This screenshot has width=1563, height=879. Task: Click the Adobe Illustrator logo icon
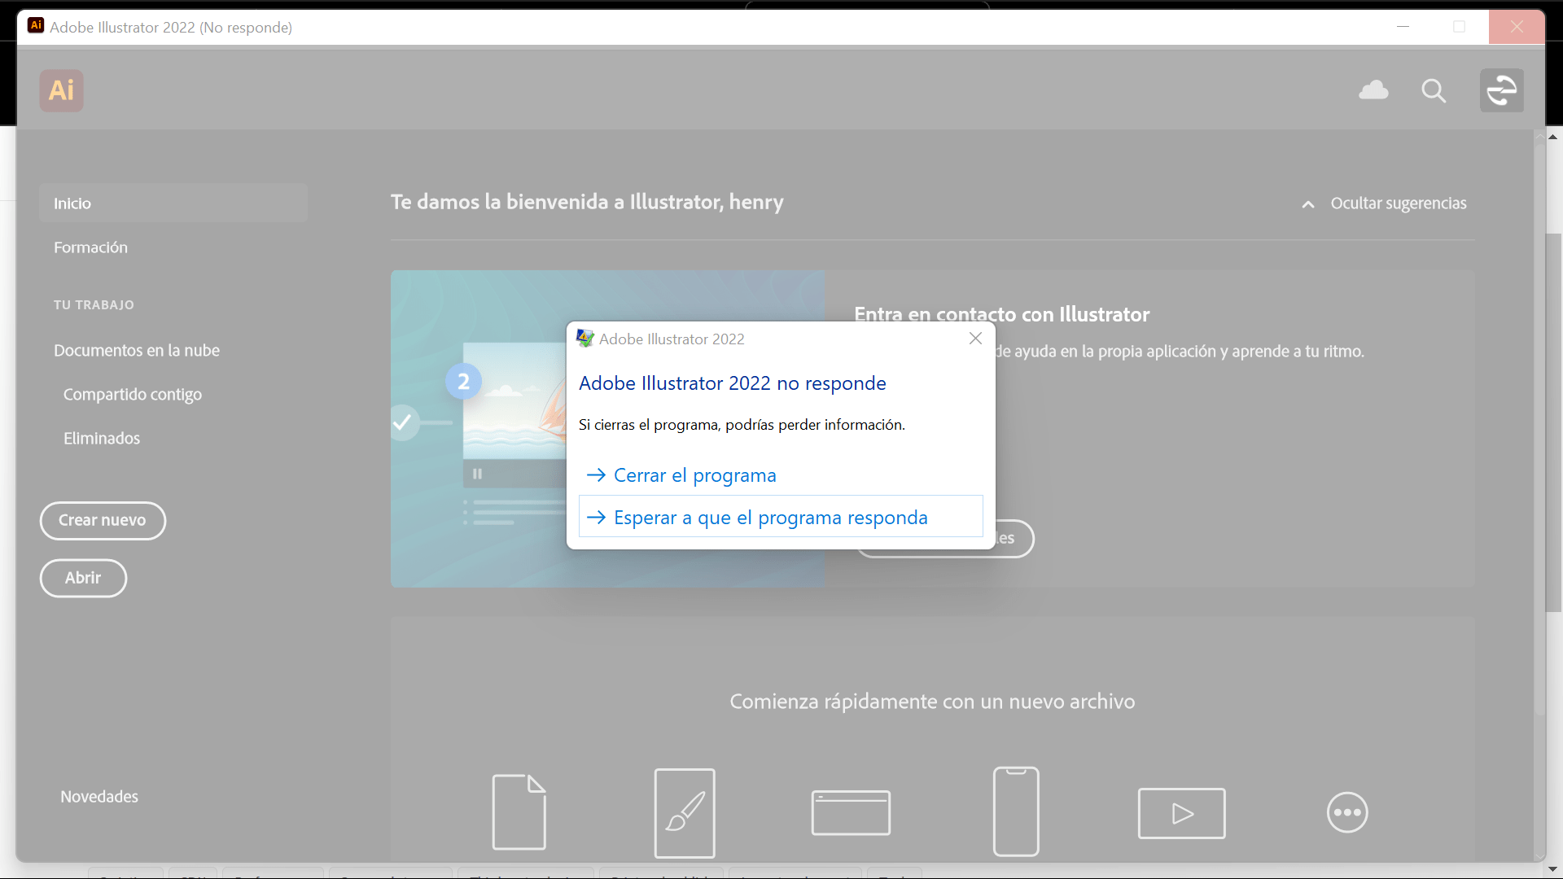(x=61, y=90)
